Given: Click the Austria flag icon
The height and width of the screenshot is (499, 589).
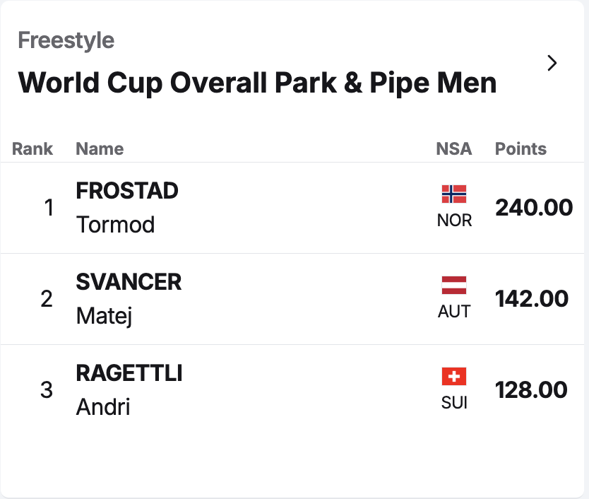Looking at the screenshot, I should coord(454,285).
